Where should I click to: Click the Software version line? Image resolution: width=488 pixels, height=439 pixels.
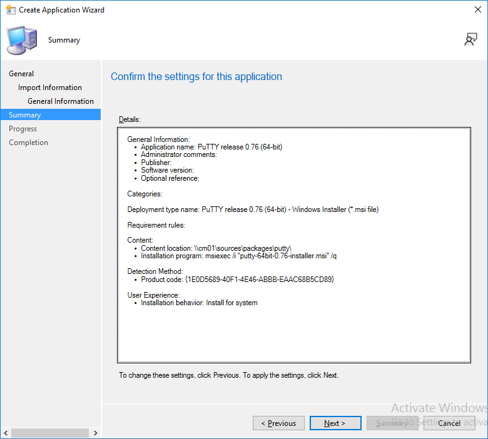[x=167, y=170]
